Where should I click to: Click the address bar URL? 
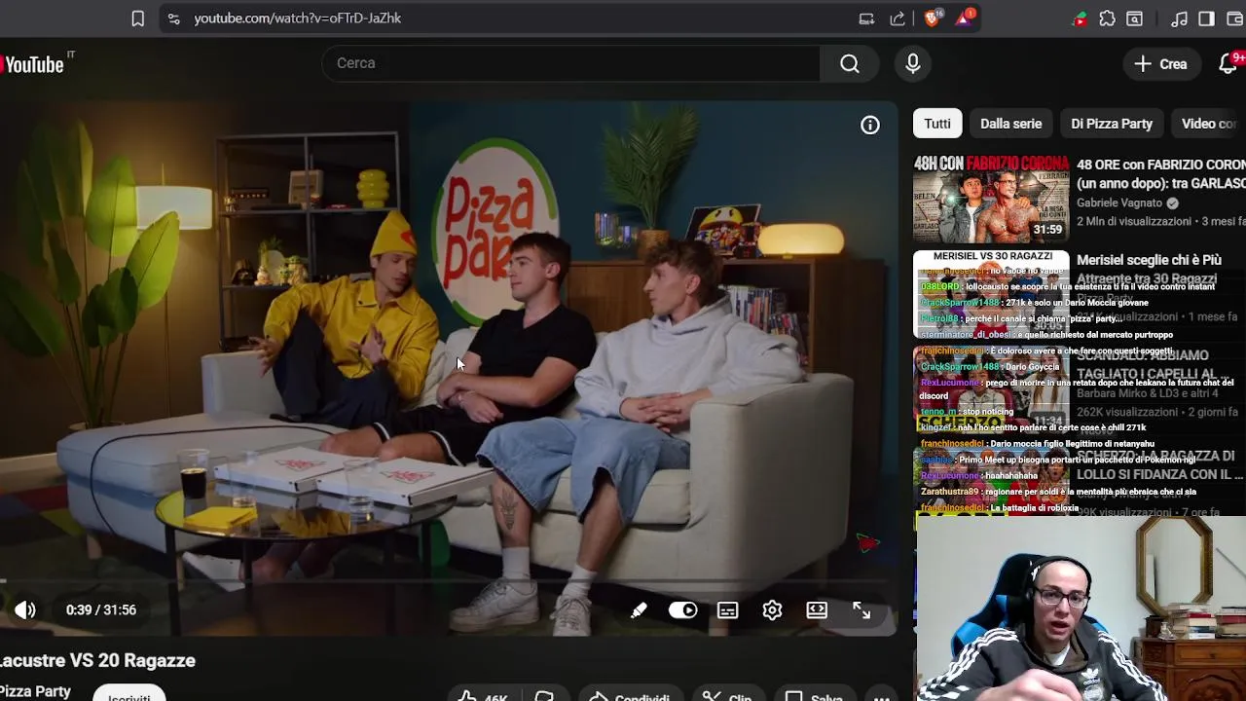coord(298,18)
